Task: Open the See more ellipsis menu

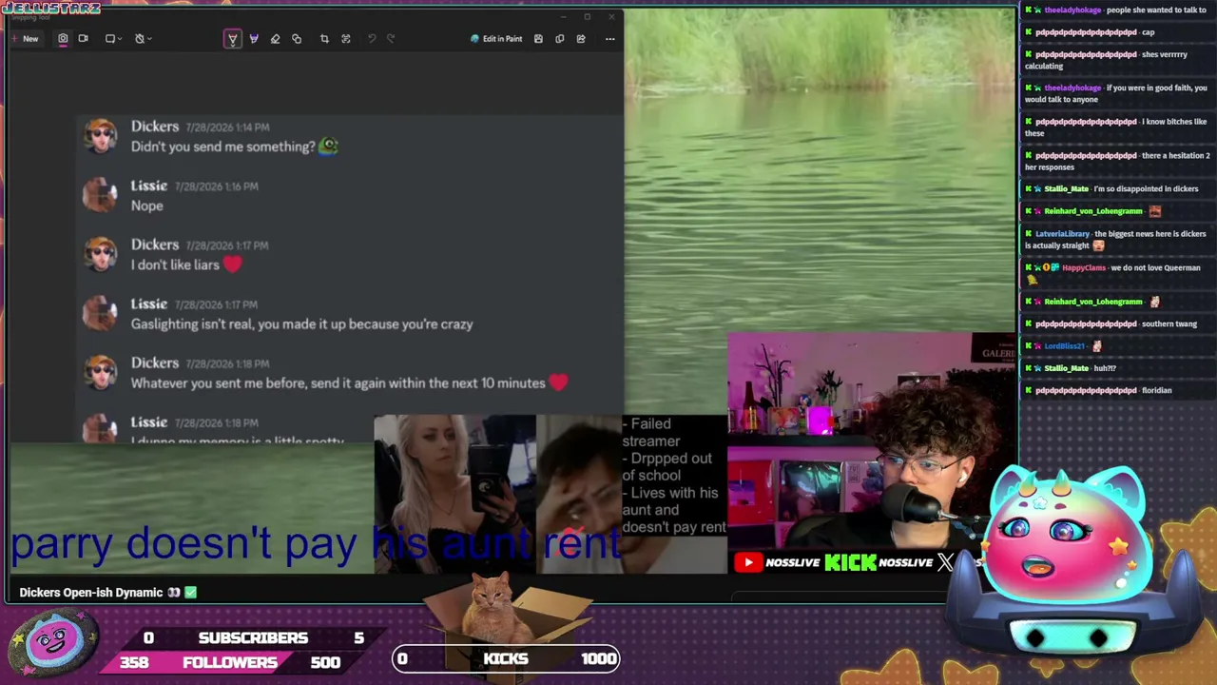Action: pyautogui.click(x=610, y=39)
